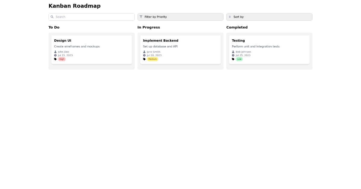Viewport: 361px width, 189px height.
Task: Click assignee name John Doe
Action: tap(63, 52)
